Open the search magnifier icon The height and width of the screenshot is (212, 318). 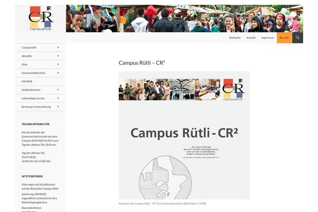pyautogui.click(x=297, y=38)
